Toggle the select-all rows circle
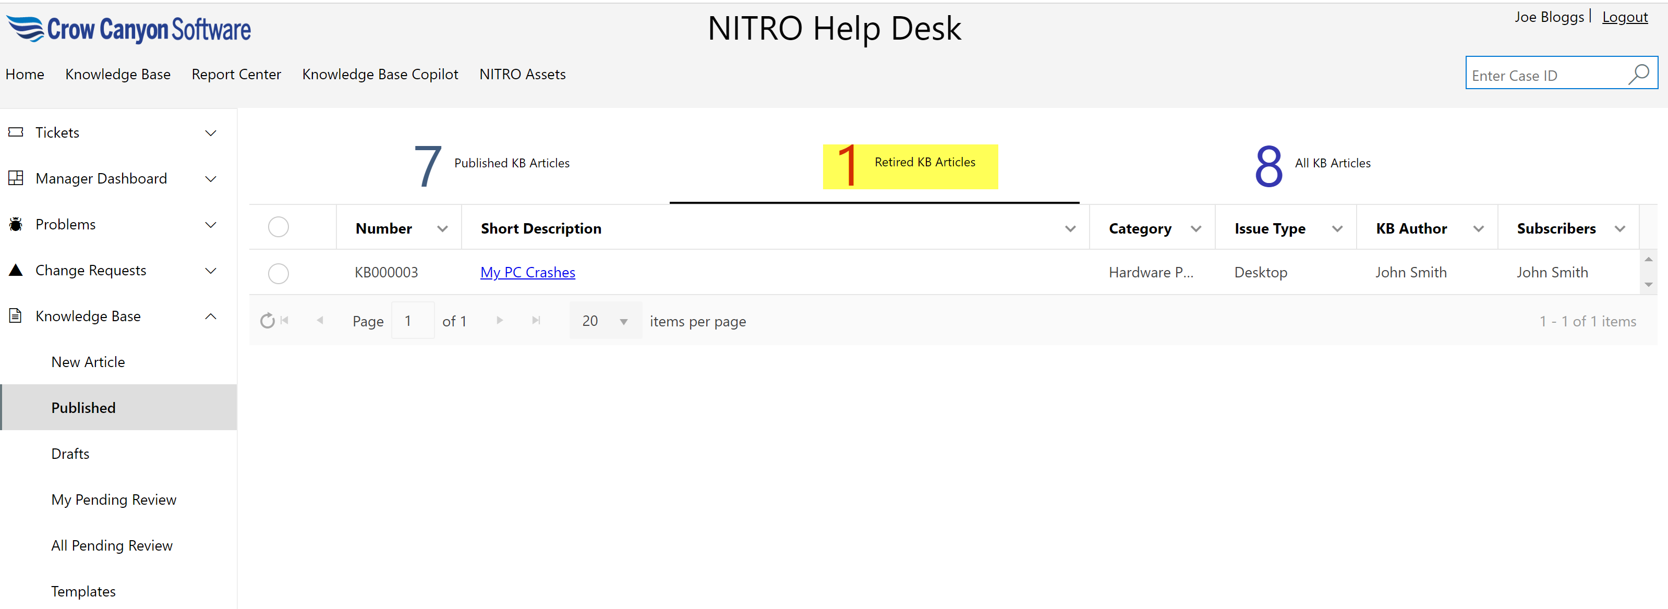Image resolution: width=1668 pixels, height=609 pixels. (x=279, y=227)
